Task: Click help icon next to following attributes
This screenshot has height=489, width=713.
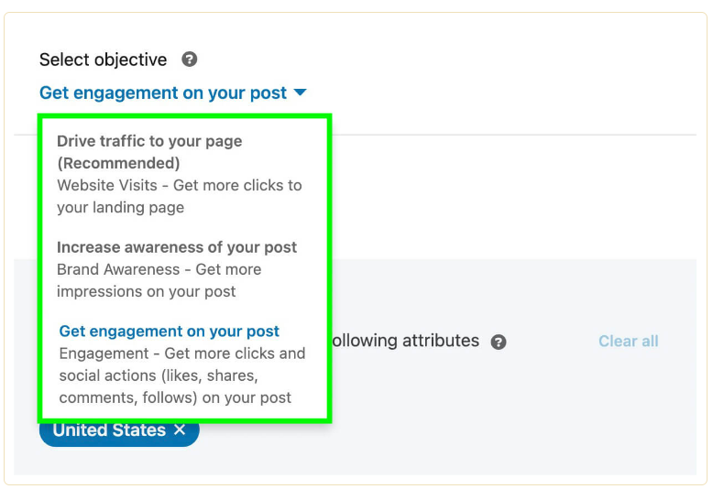Action: [499, 342]
